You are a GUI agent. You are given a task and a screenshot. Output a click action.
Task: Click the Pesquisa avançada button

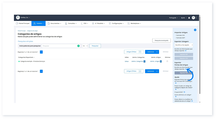tap(161, 40)
